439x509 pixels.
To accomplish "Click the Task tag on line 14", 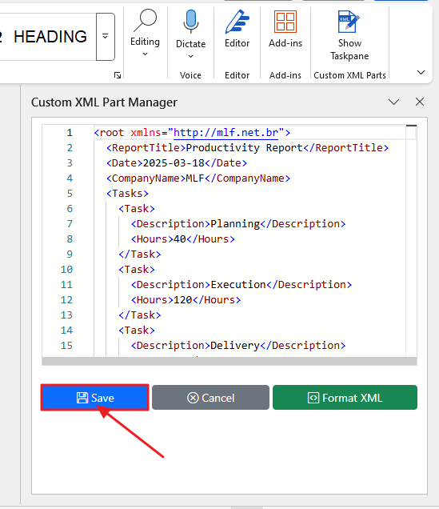I will [x=137, y=331].
